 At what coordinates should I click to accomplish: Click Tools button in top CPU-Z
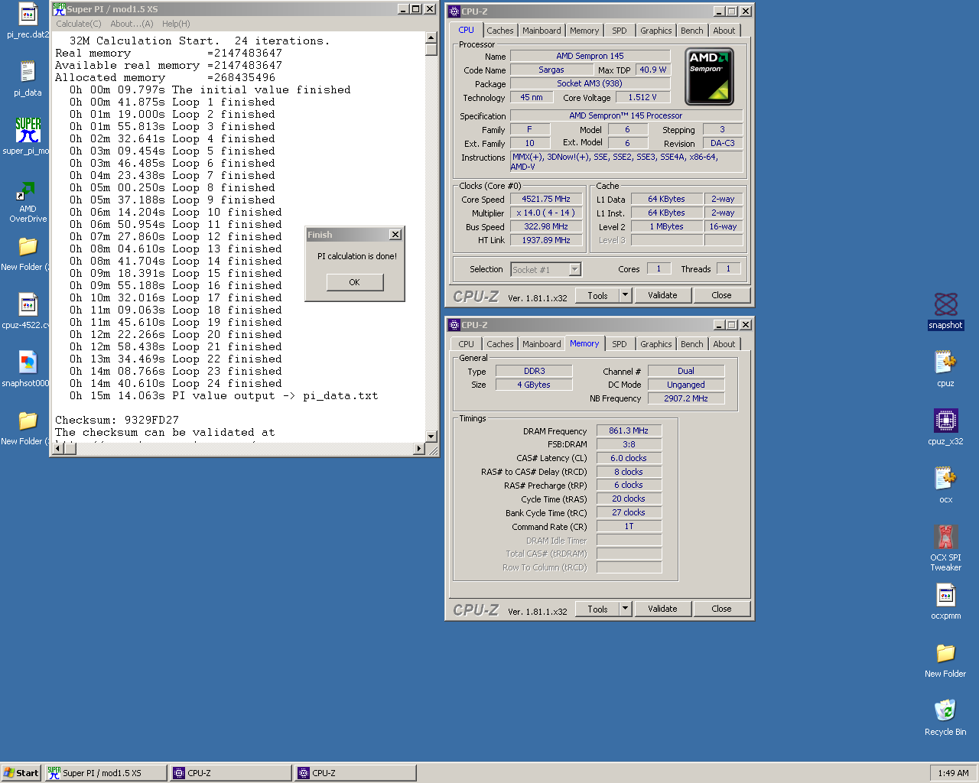597,295
